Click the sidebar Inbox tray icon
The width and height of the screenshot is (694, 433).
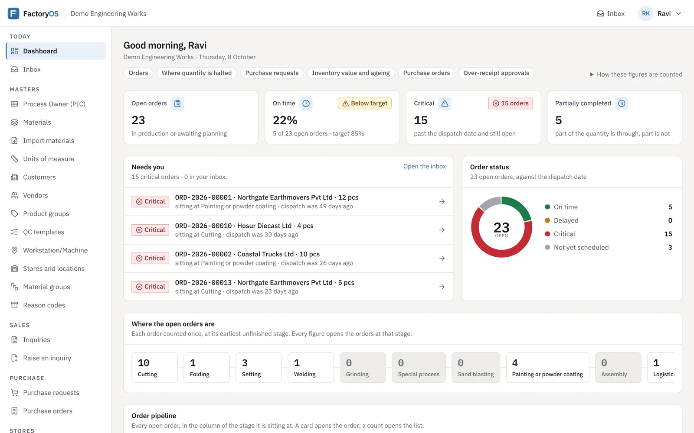pyautogui.click(x=14, y=69)
